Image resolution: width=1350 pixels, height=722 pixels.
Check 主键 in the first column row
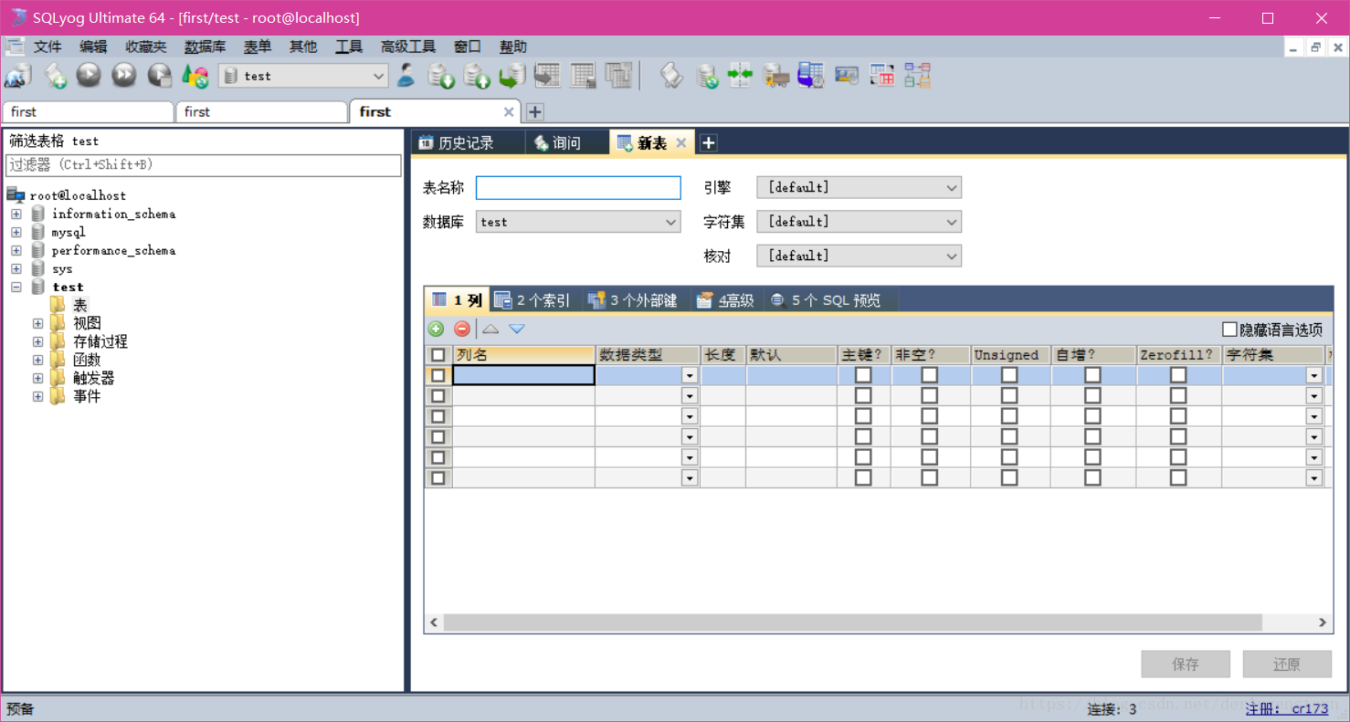(x=863, y=375)
